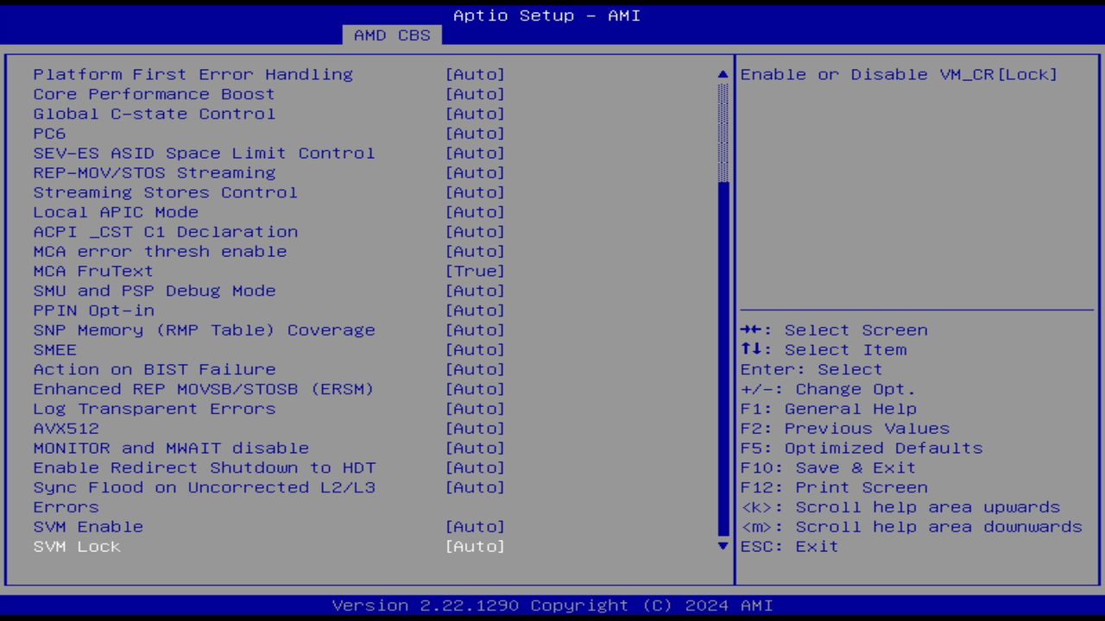The image size is (1105, 621).
Task: Select the PC6 setting
Action: [49, 134]
